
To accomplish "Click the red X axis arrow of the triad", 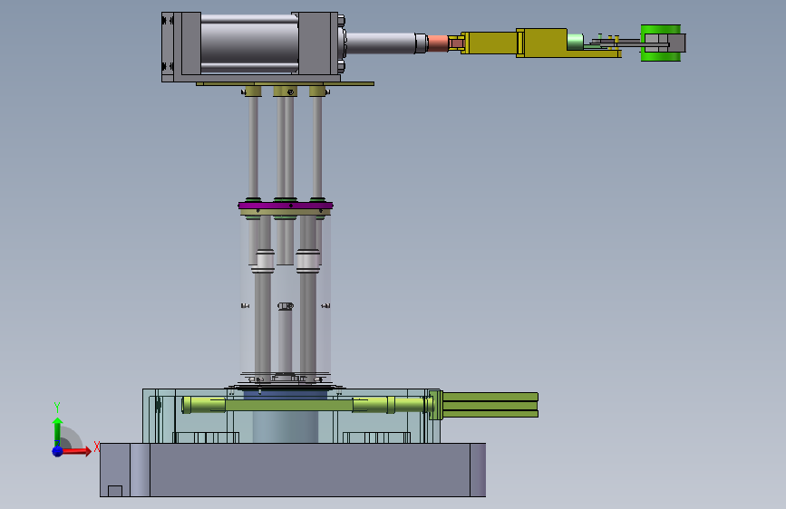I will pyautogui.click(x=78, y=451).
